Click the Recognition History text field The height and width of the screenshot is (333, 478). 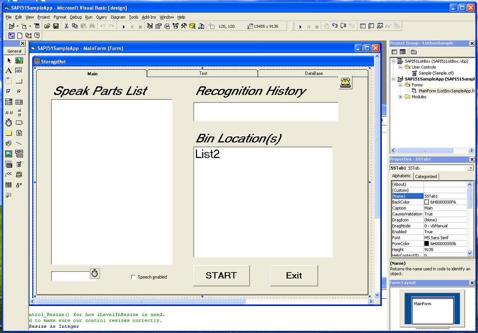click(x=266, y=112)
